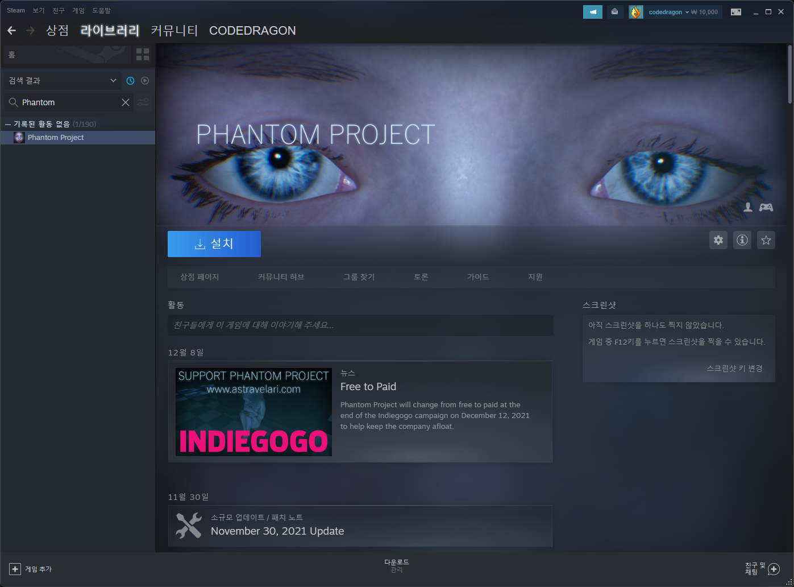Go forward with the right arrow
This screenshot has width=794, height=587.
30,30
